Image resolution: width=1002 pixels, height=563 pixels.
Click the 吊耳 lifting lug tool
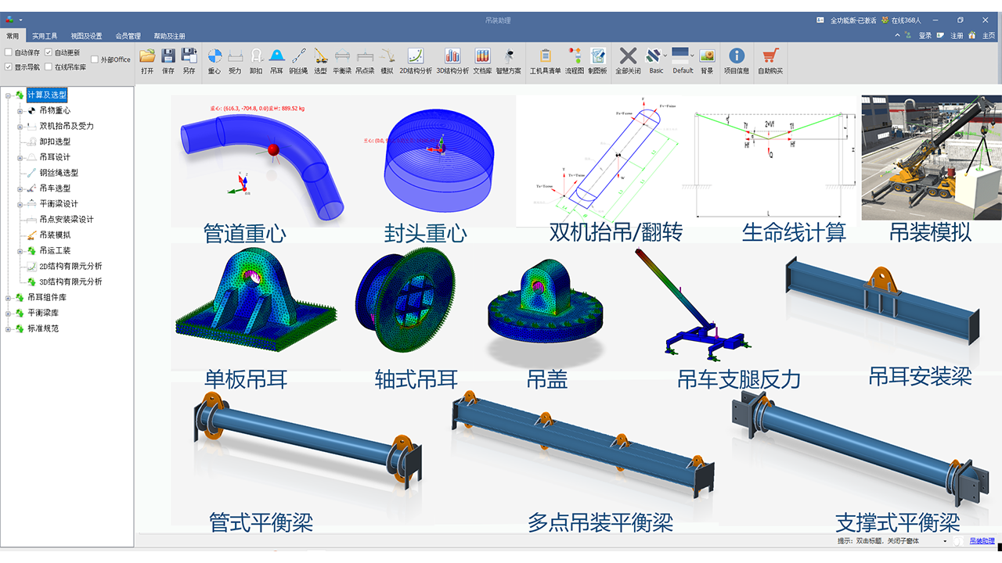(276, 59)
